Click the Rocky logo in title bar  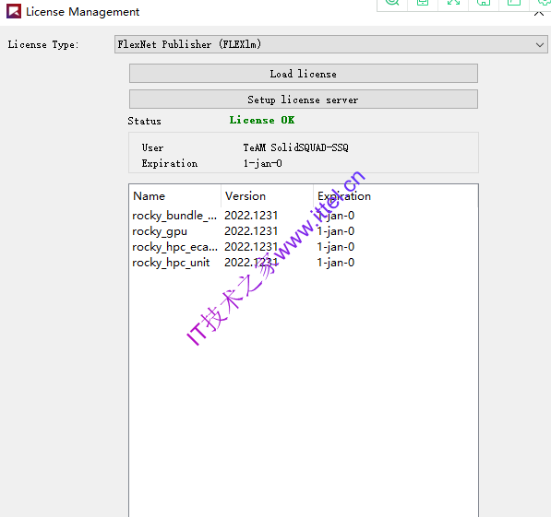[14, 11]
